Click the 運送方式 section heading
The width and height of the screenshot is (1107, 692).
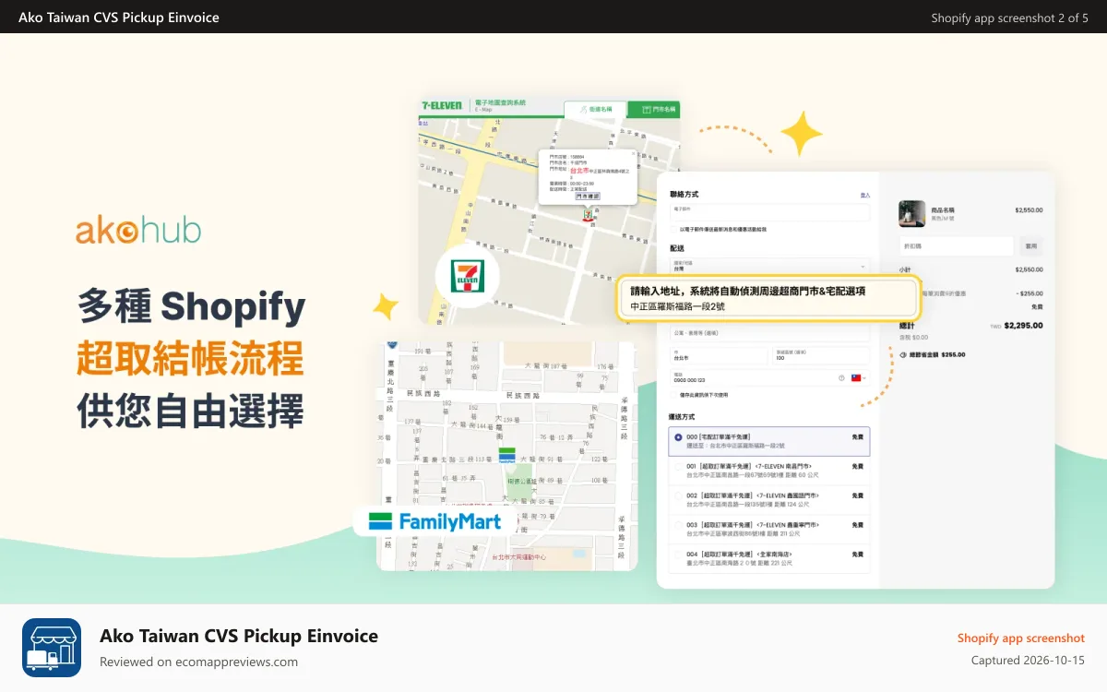pyautogui.click(x=684, y=417)
